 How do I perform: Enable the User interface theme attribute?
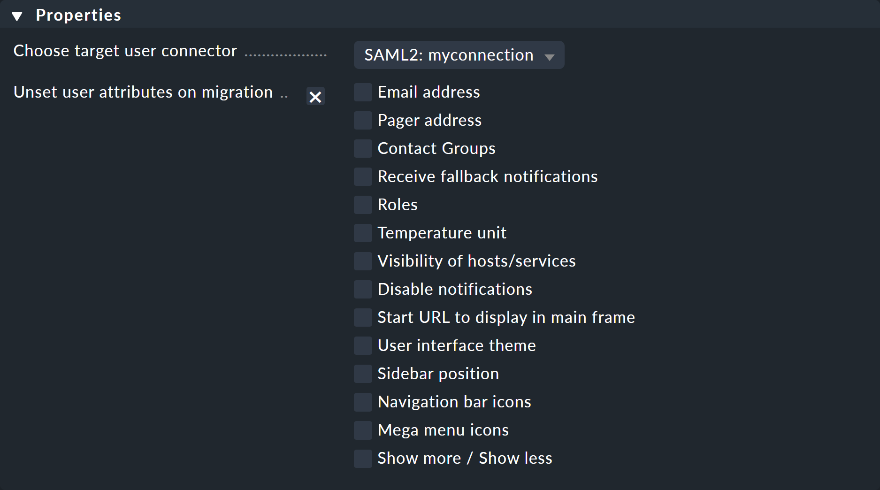pyautogui.click(x=362, y=345)
